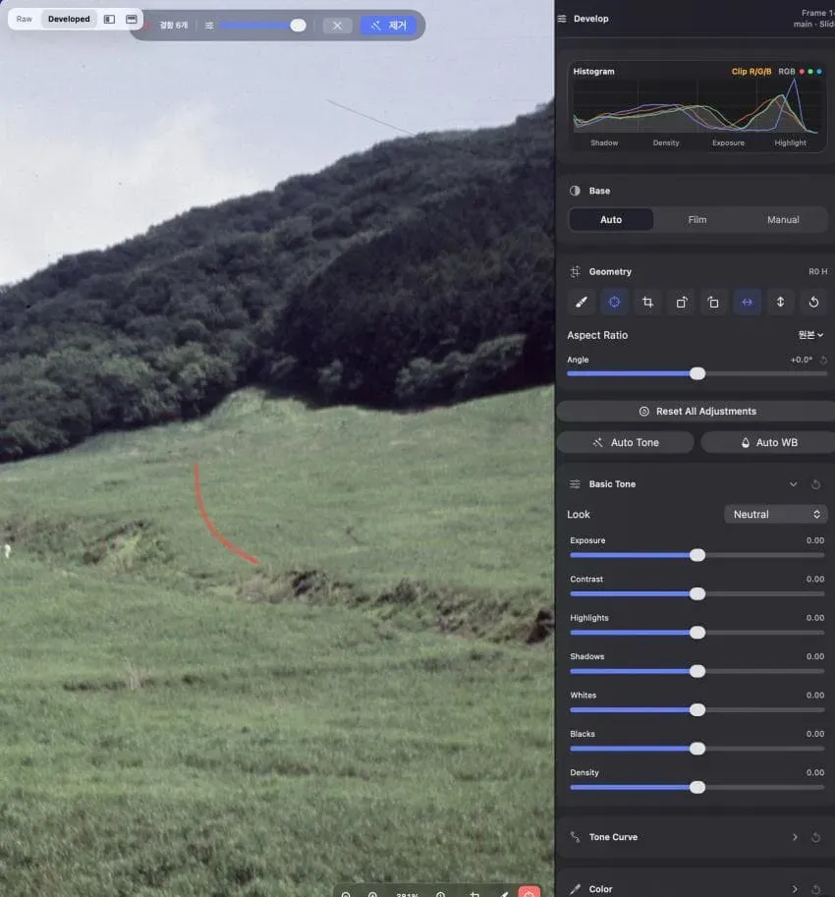Select the Film base mode tab
This screenshot has width=835, height=897.
click(697, 220)
